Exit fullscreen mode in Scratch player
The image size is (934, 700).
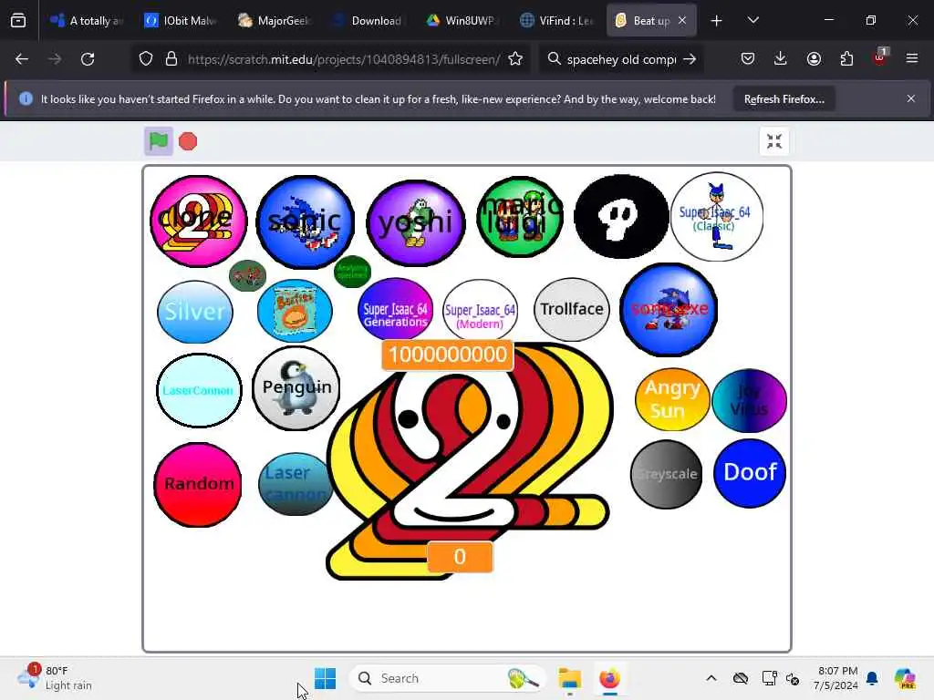coord(773,141)
